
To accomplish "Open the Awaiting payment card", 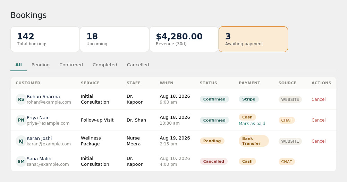I will pos(253,39).
